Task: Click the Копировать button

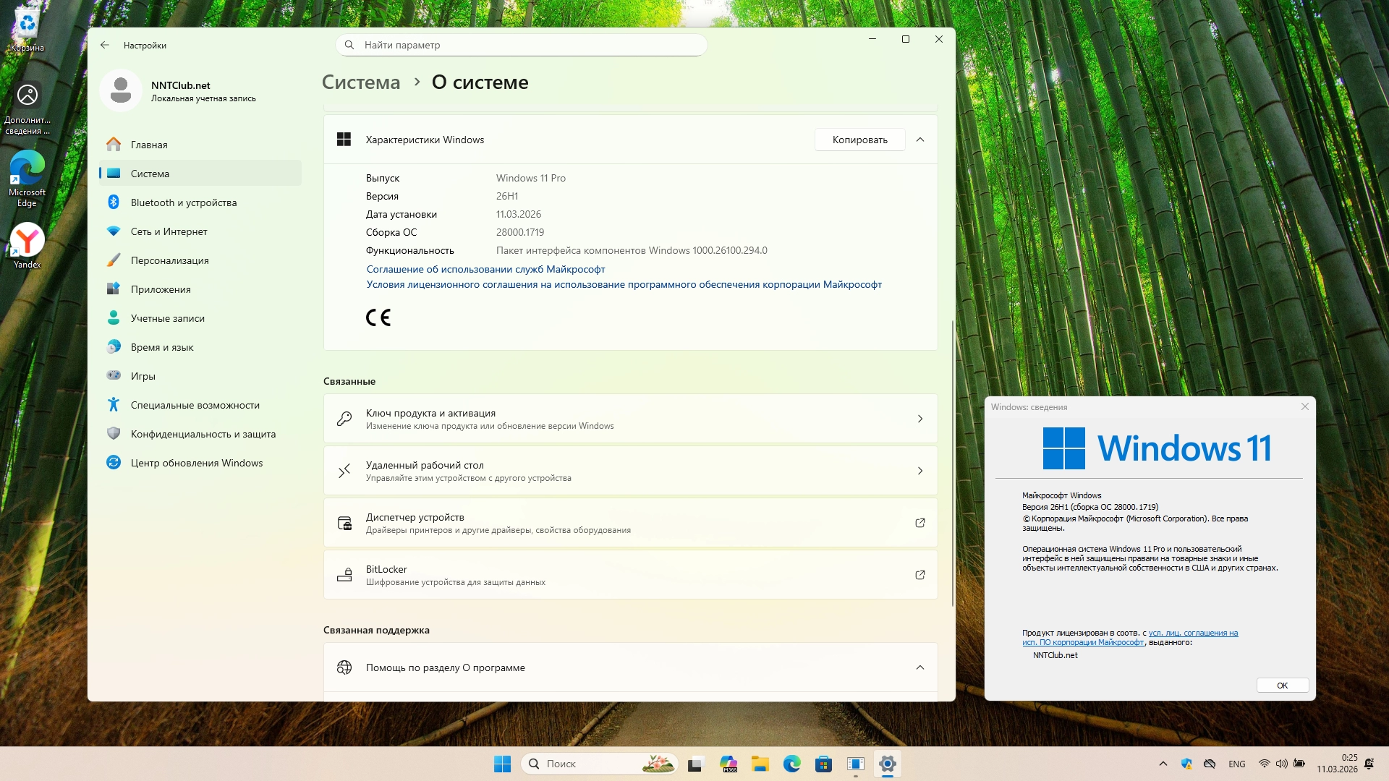Action: (x=859, y=140)
